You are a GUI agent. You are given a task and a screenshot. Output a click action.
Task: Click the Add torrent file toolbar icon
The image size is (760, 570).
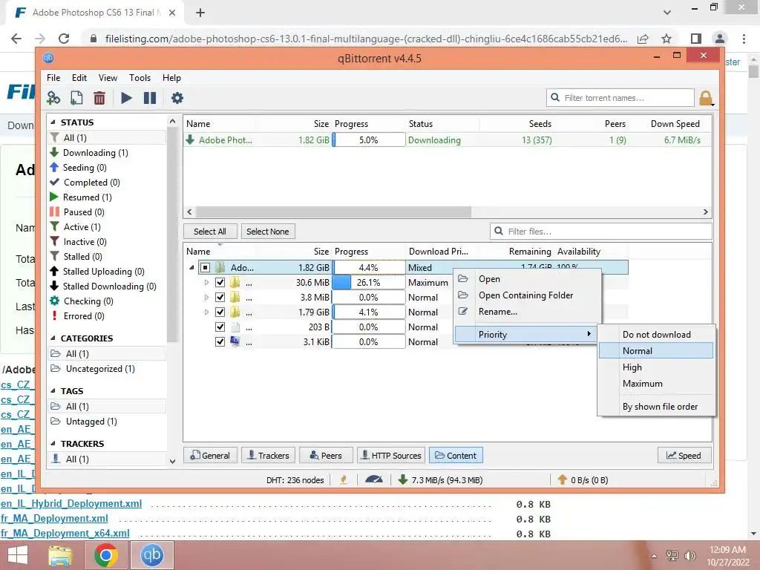coord(76,98)
